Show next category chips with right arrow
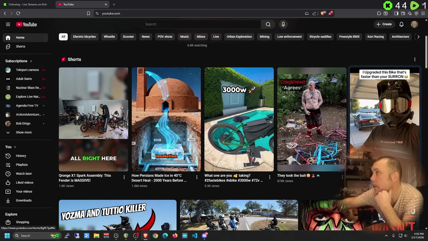Viewport: 428px width, 241px height. click(418, 37)
